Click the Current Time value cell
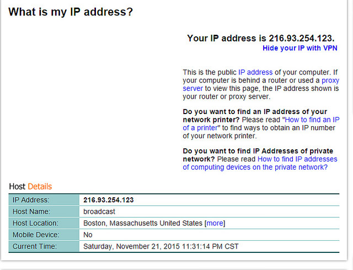This screenshot has width=353, height=270. 161,246
